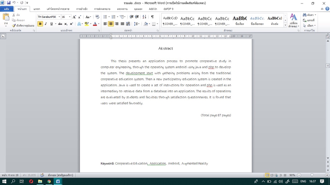
Task: Toggle Italic formatting
Action: coord(46,24)
